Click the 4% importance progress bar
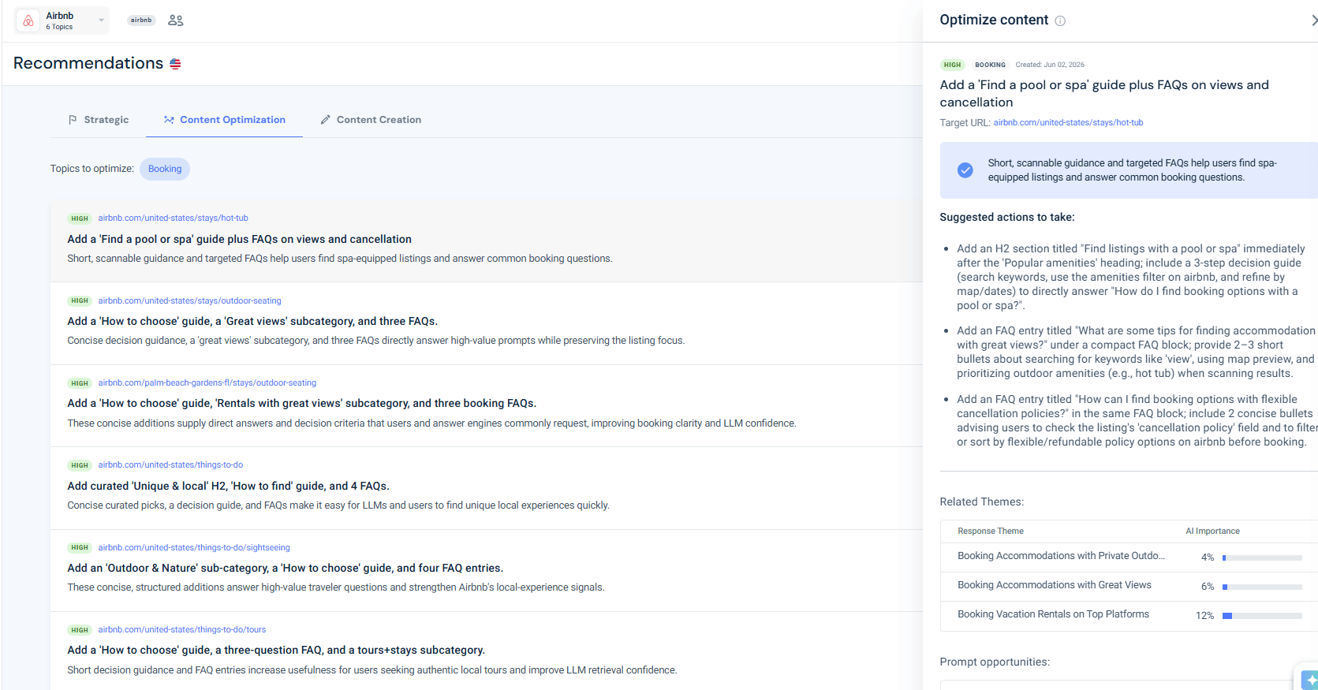The width and height of the screenshot is (1318, 690). [x=1262, y=558]
